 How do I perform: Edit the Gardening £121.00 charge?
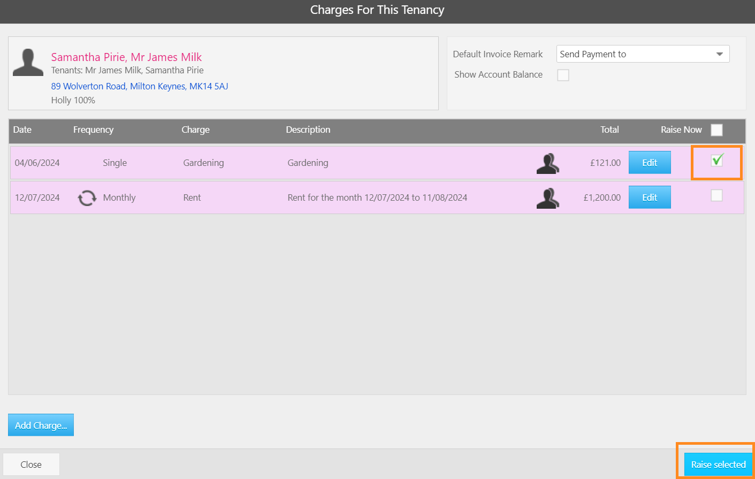click(650, 163)
